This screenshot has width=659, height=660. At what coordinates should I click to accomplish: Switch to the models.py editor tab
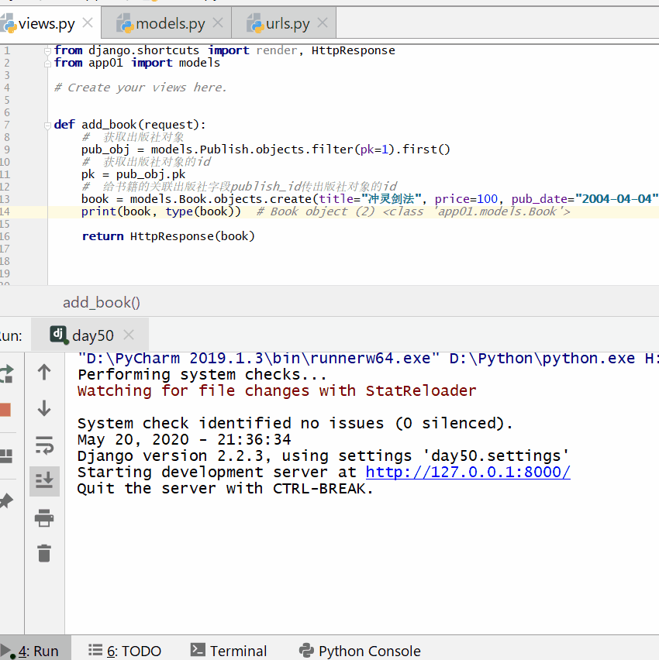171,24
